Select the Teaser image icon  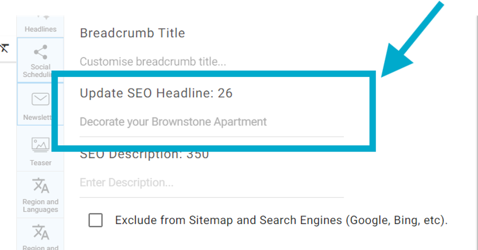(x=40, y=144)
